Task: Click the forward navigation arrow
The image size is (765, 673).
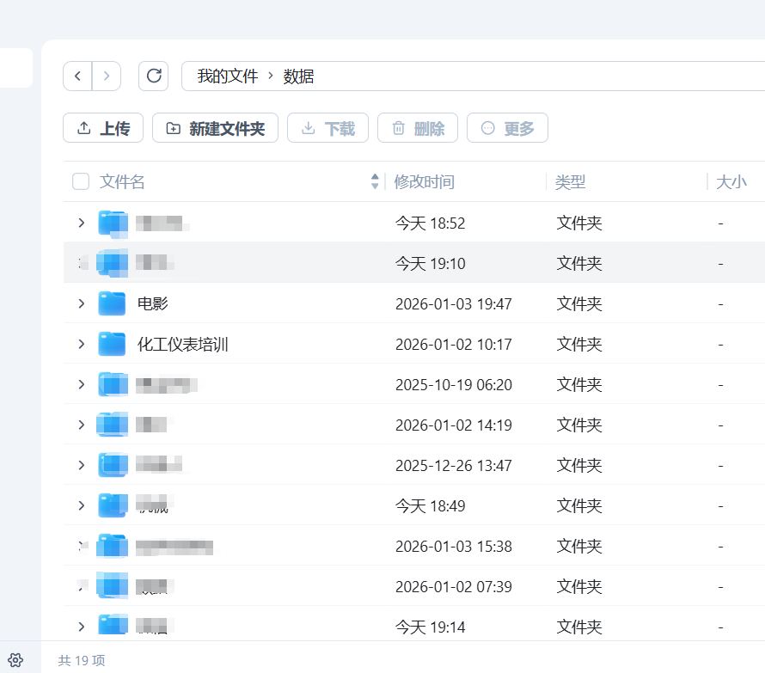Action: [107, 76]
